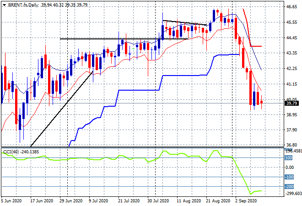The image size is (302, 206).
Task: Click the -299.603 CCI scale value
Action: 293,194
